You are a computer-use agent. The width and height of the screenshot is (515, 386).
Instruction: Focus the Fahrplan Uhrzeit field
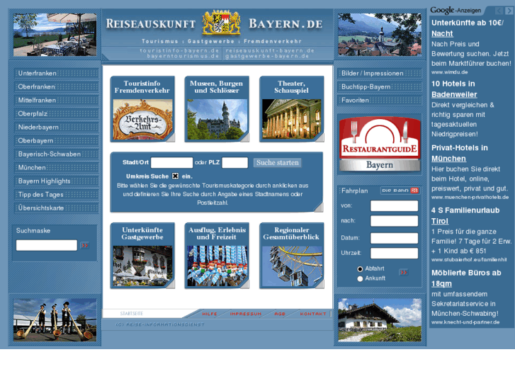point(394,253)
